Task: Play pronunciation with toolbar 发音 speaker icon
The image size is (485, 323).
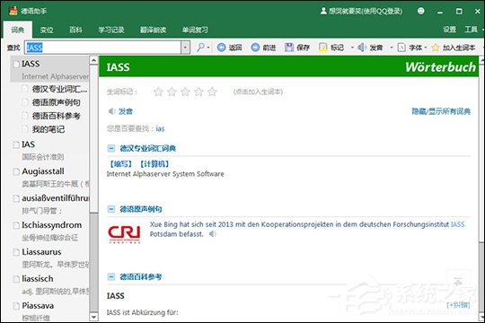Action: click(362, 48)
